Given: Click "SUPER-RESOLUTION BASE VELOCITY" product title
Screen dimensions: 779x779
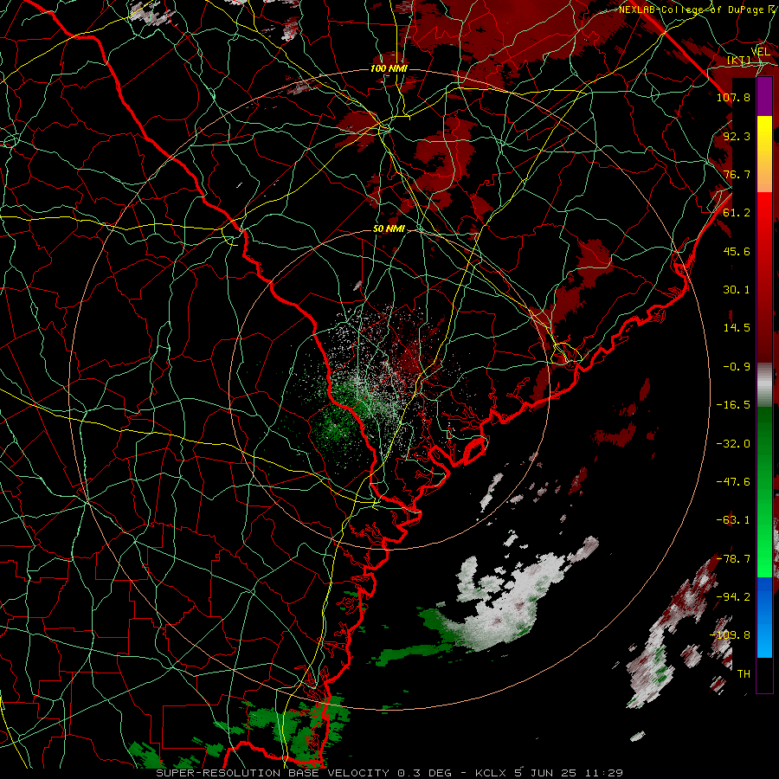Looking at the screenshot, I should click(273, 773).
